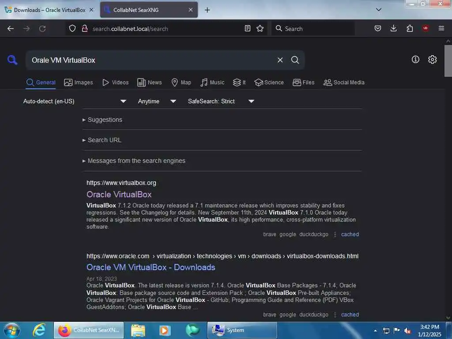The image size is (452, 339).
Task: Switch to Downloads – Oracle VirtualBox tab
Action: coord(49,10)
